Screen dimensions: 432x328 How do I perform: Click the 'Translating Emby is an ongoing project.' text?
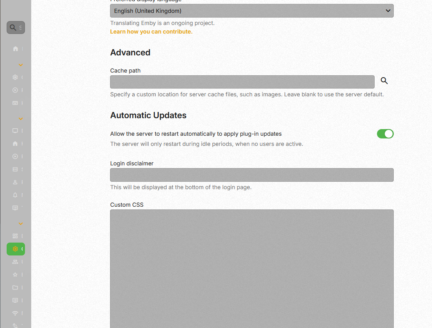click(x=162, y=23)
